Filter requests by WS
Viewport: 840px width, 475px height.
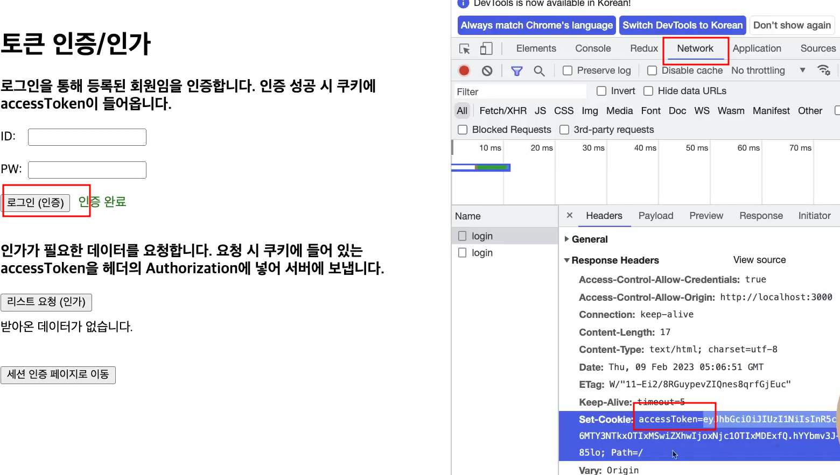click(x=702, y=111)
